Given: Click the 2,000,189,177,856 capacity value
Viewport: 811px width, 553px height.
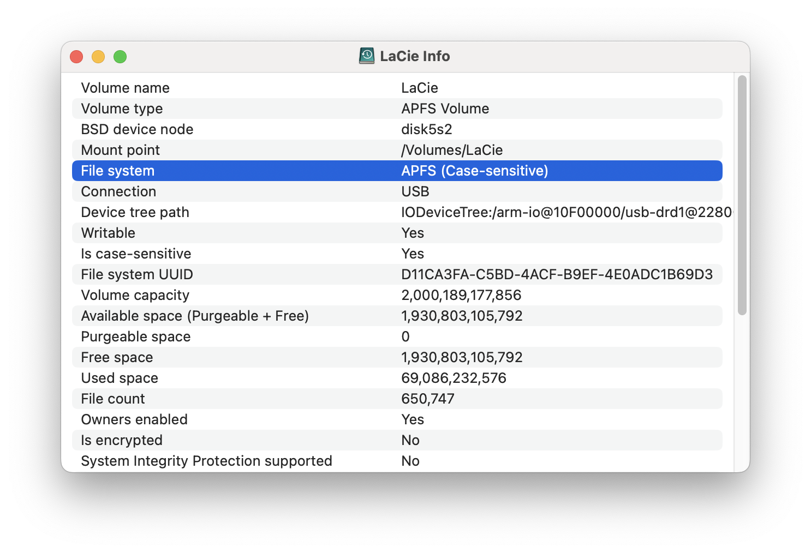Looking at the screenshot, I should (x=461, y=295).
